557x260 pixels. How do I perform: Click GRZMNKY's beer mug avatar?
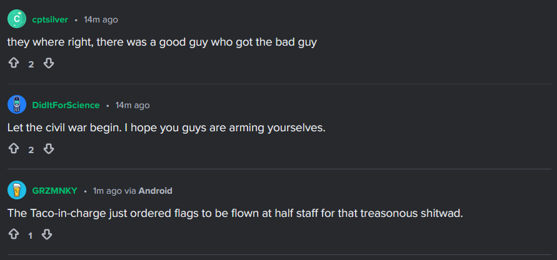point(17,191)
